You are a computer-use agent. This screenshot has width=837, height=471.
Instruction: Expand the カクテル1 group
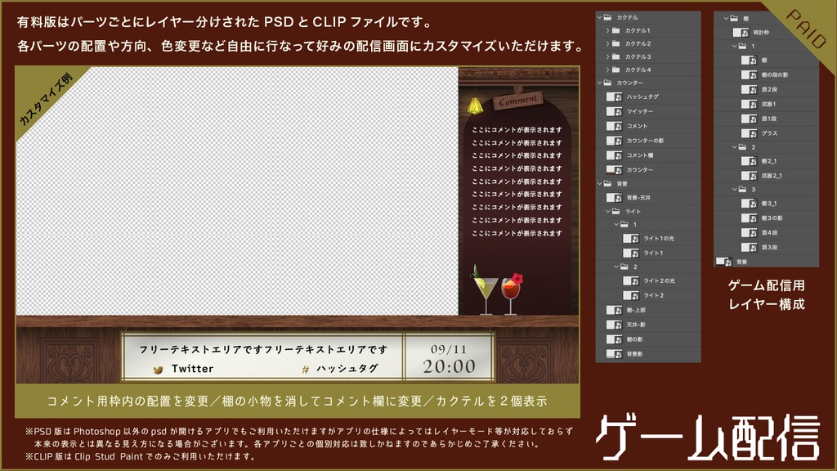pyautogui.click(x=608, y=29)
